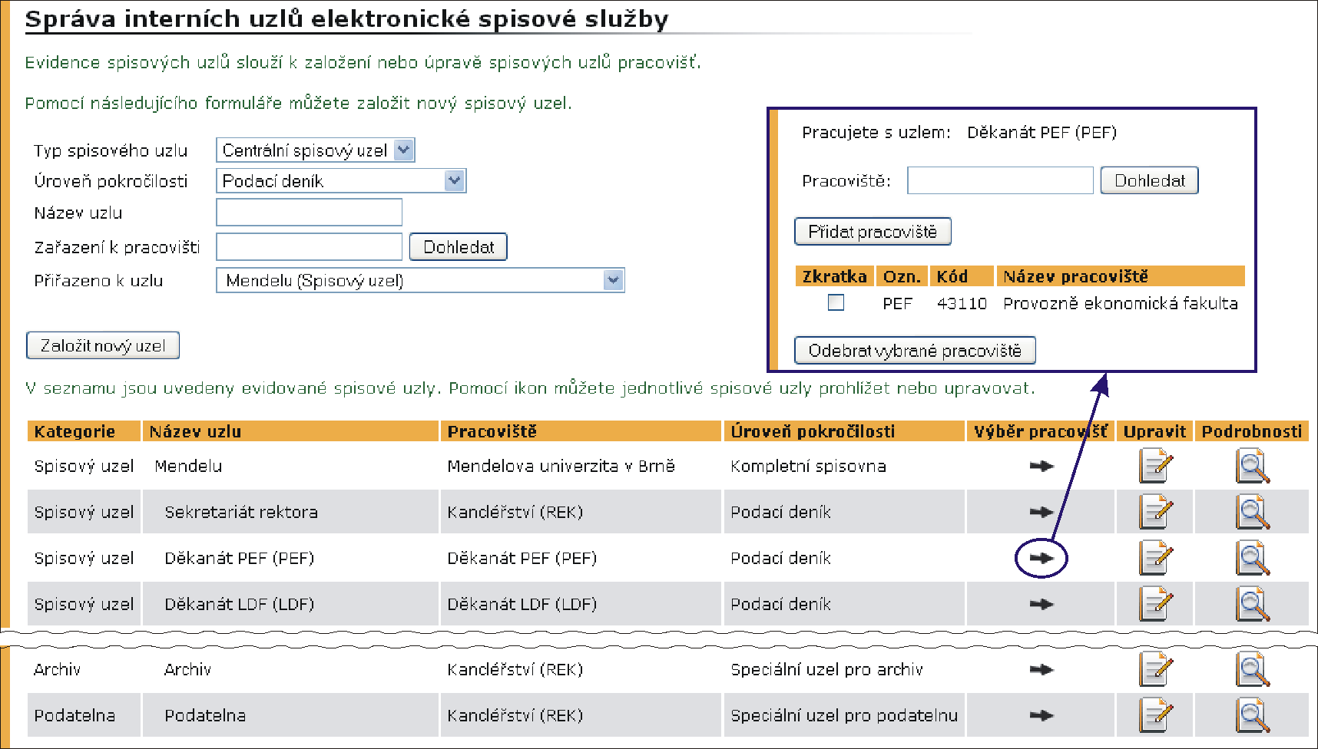Edit the Sekretariát rektora node
This screenshot has height=749, width=1318.
tap(1155, 513)
